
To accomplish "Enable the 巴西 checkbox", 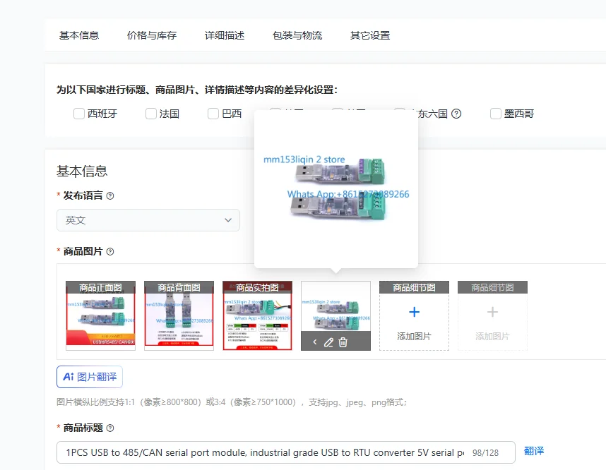I will 213,114.
